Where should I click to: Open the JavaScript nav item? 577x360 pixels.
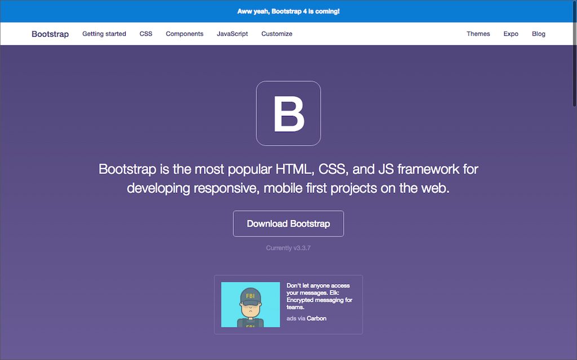(x=232, y=34)
